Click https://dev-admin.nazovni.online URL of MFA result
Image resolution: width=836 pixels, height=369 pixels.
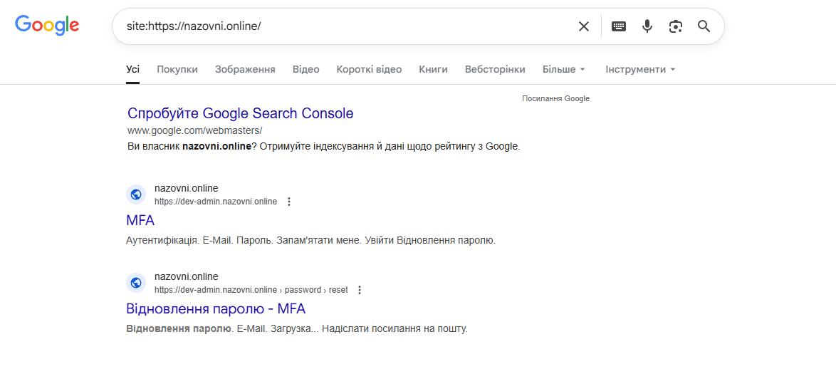(216, 202)
